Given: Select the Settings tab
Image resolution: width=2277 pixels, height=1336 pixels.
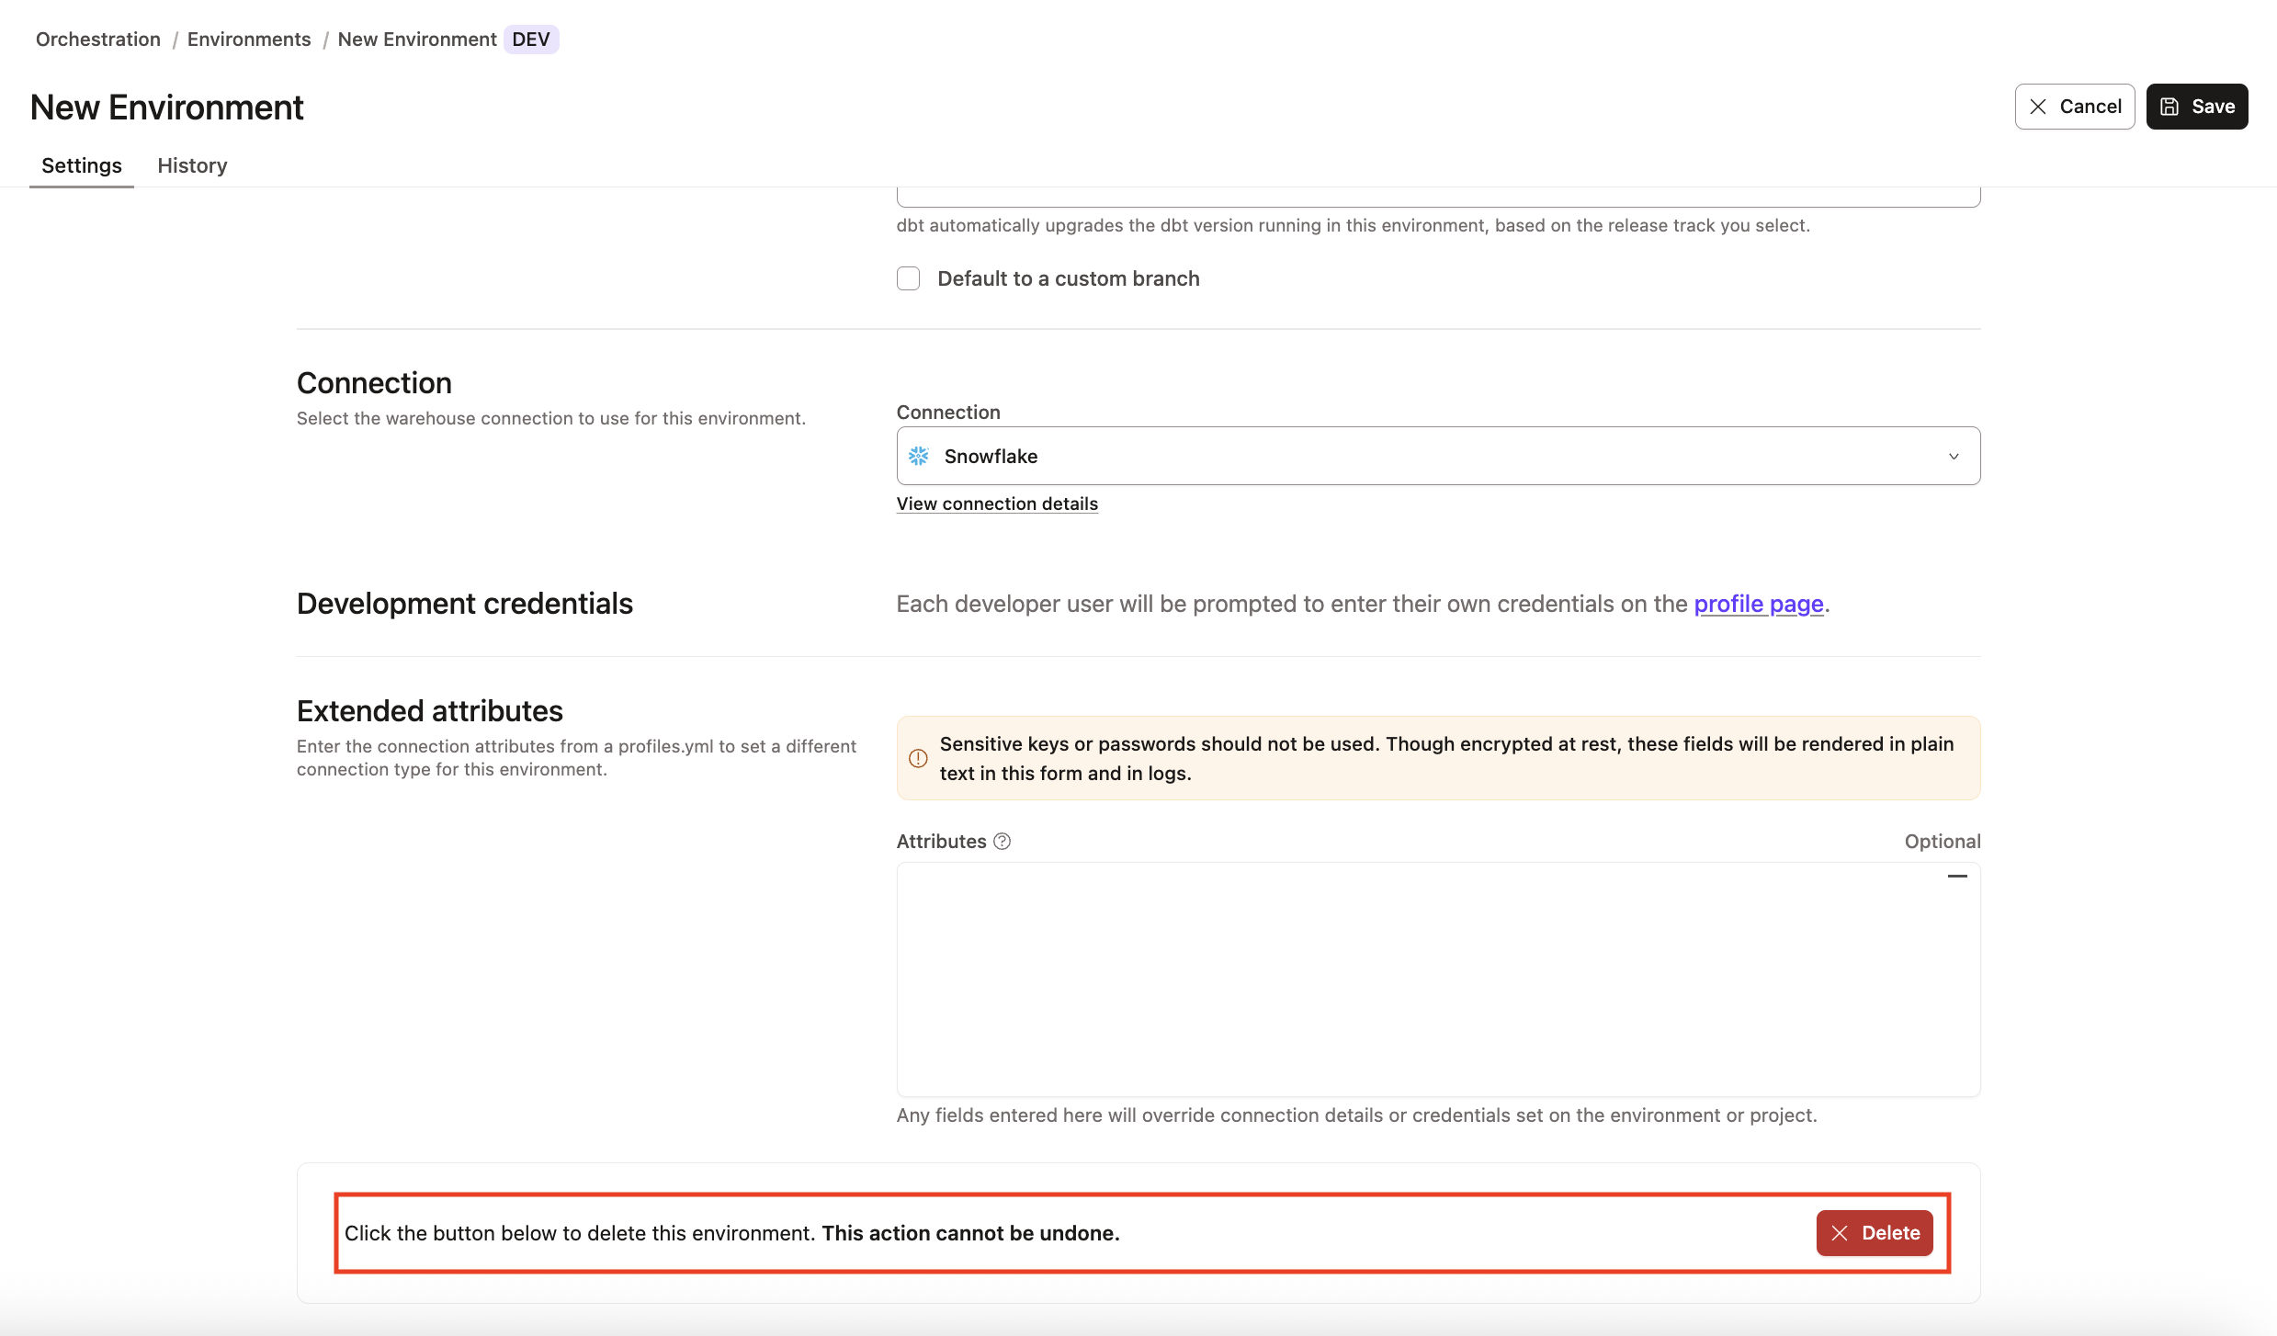Looking at the screenshot, I should [x=82, y=165].
